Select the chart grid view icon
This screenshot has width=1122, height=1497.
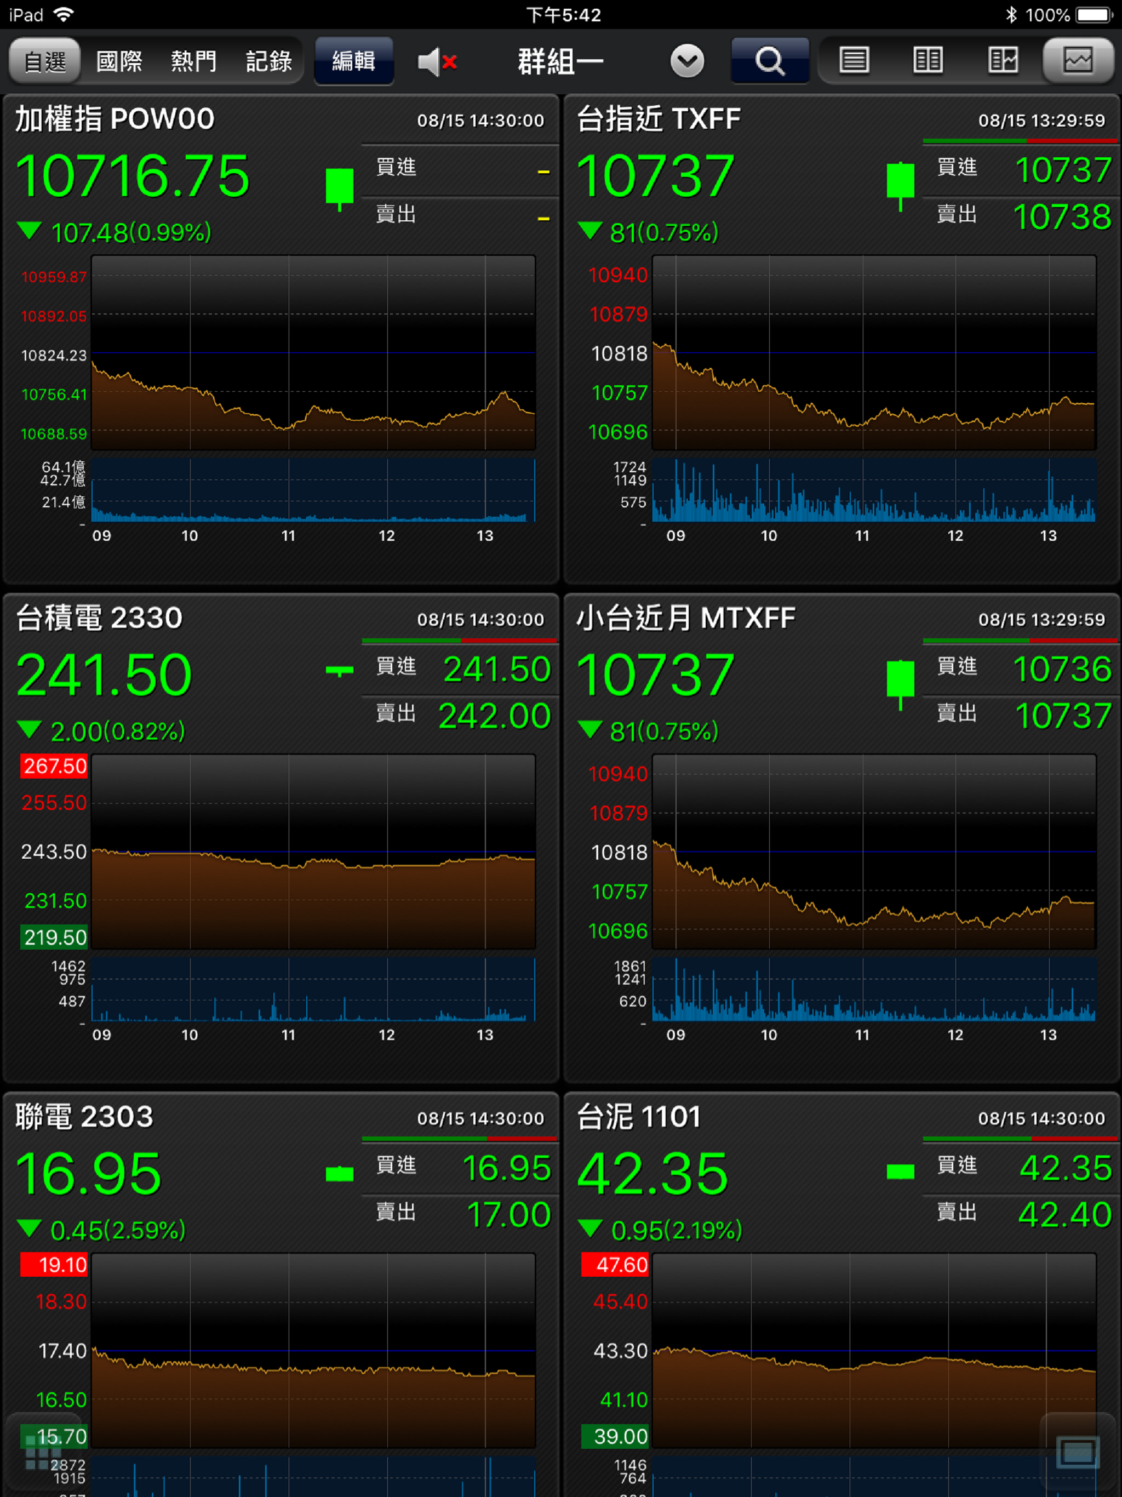coord(1078,60)
